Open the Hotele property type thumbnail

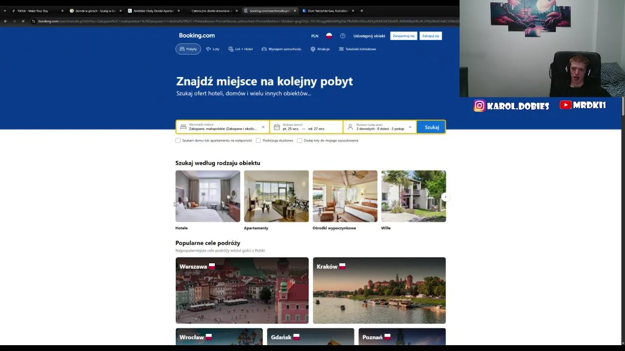click(x=208, y=196)
